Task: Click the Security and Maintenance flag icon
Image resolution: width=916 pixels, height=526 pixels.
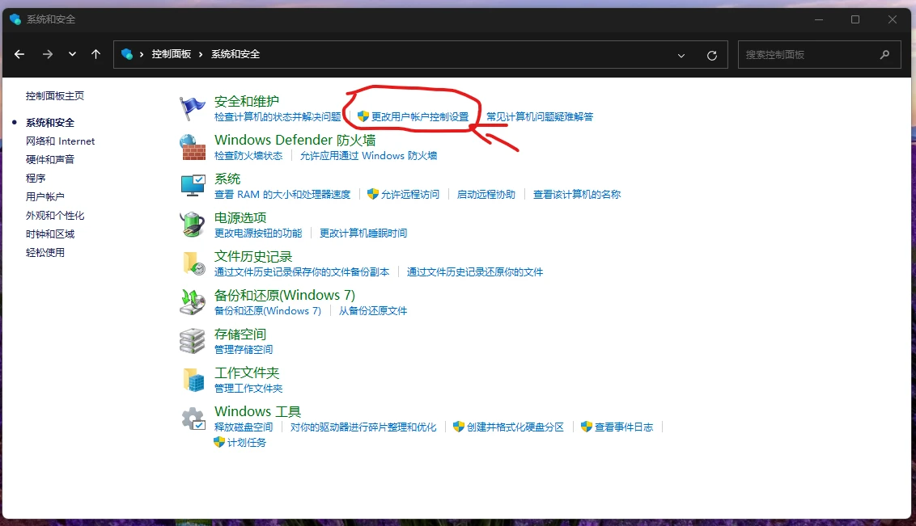Action: click(x=193, y=107)
